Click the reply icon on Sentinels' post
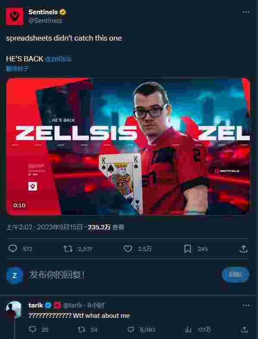The height and width of the screenshot is (339, 258). click(x=13, y=249)
